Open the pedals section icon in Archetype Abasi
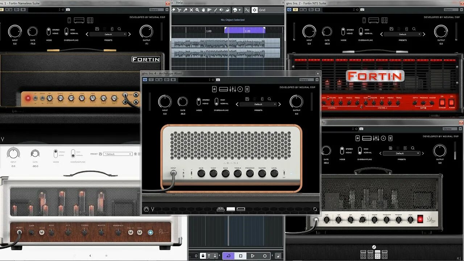The width and height of the screenshot is (464, 261). (214, 89)
